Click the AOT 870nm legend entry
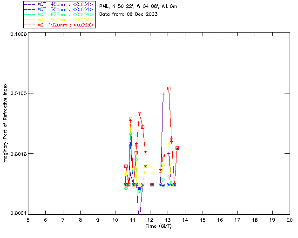Screen dimensions: 298x238 (x=59, y=20)
